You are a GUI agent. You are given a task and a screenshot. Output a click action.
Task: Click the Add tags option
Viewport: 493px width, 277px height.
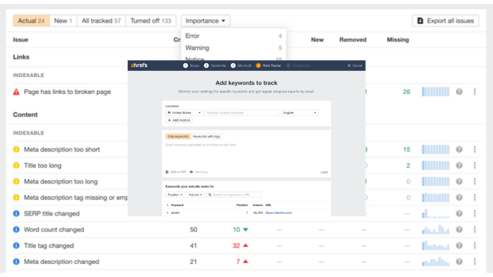(199, 172)
